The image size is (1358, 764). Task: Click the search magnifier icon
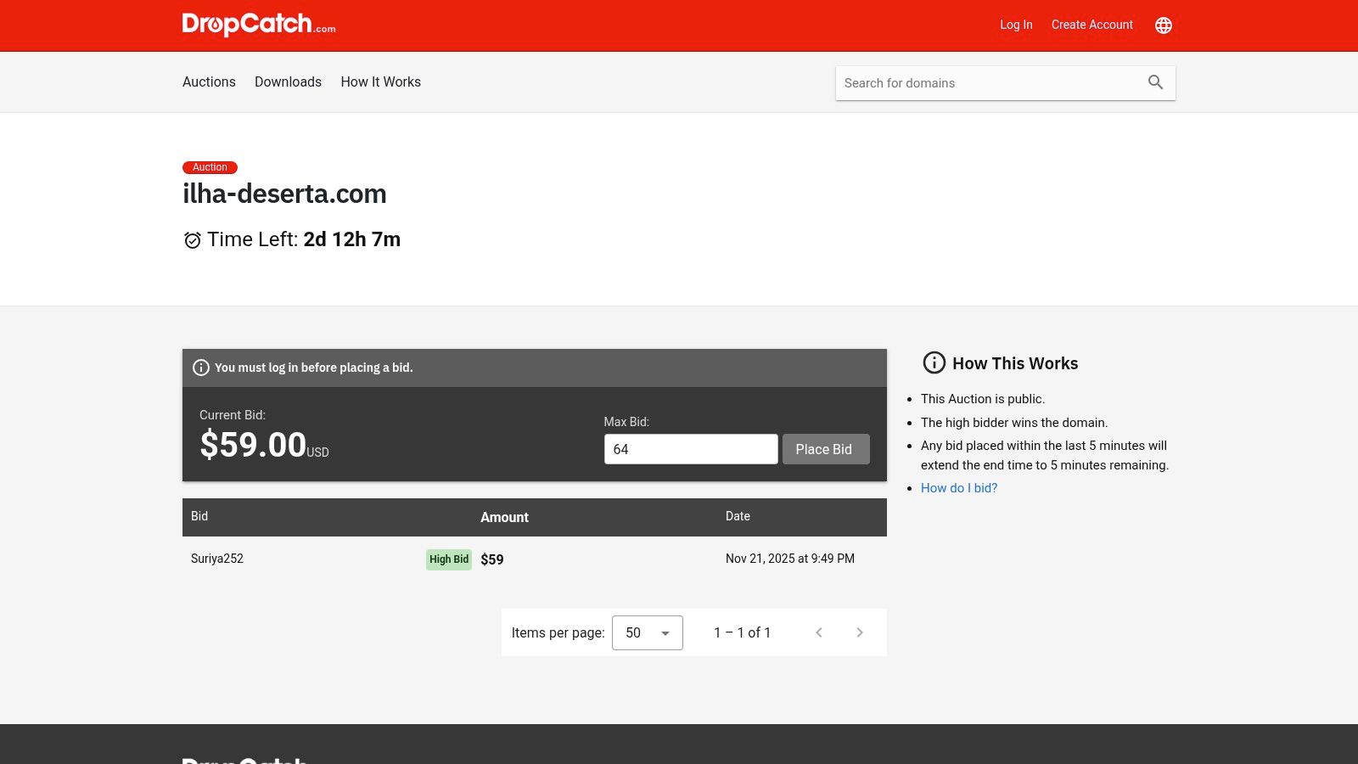[1155, 82]
